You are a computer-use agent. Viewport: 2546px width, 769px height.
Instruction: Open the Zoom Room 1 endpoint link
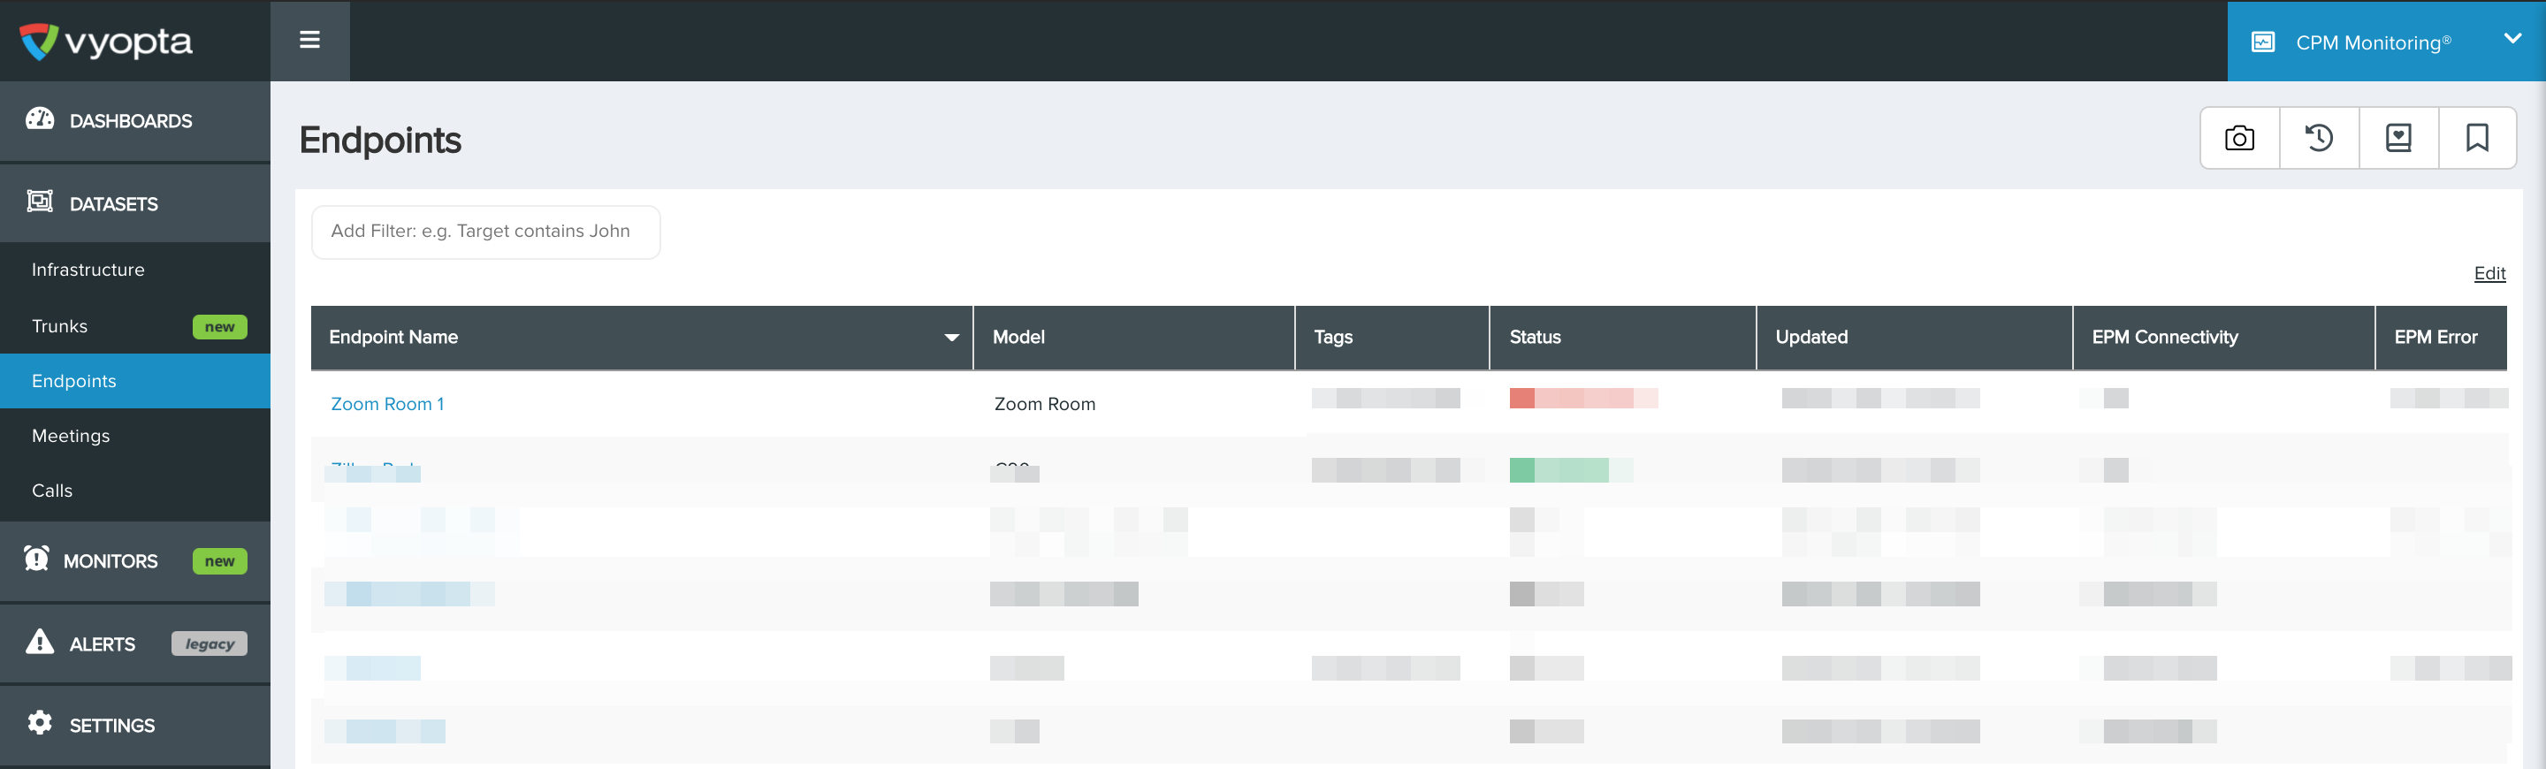tap(386, 404)
